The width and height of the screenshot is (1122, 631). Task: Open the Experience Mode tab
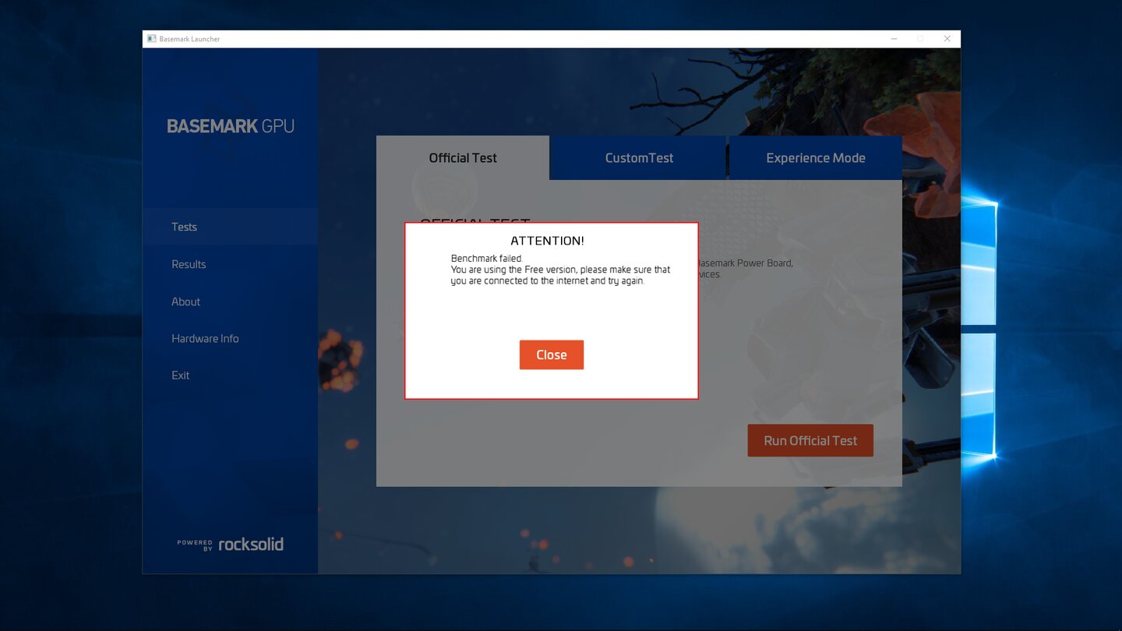pyautogui.click(x=815, y=158)
